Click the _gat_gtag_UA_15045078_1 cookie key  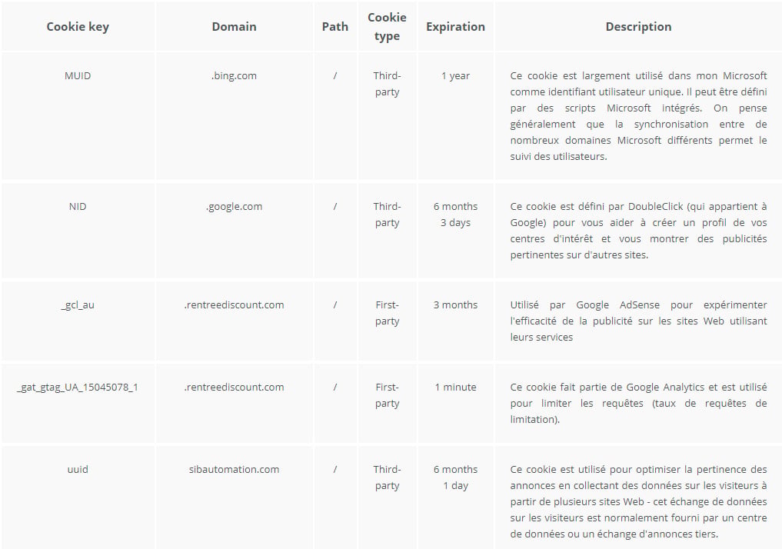pos(78,388)
